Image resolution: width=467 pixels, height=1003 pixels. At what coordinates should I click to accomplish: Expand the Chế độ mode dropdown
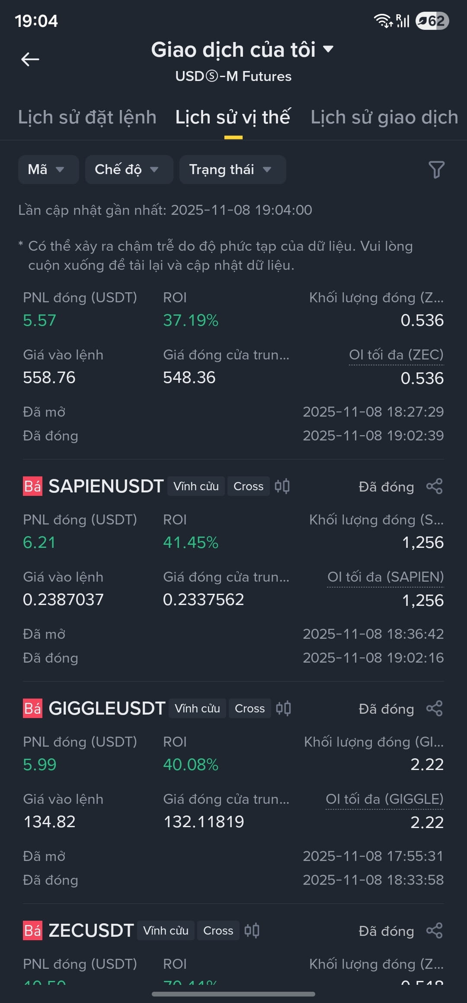(129, 169)
